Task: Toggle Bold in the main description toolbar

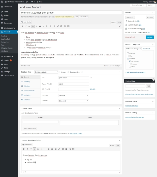Action: point(22,26)
